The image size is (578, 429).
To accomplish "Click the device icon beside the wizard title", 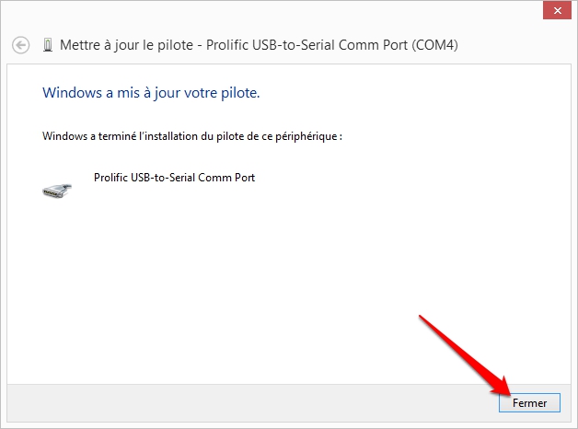I will [x=48, y=45].
